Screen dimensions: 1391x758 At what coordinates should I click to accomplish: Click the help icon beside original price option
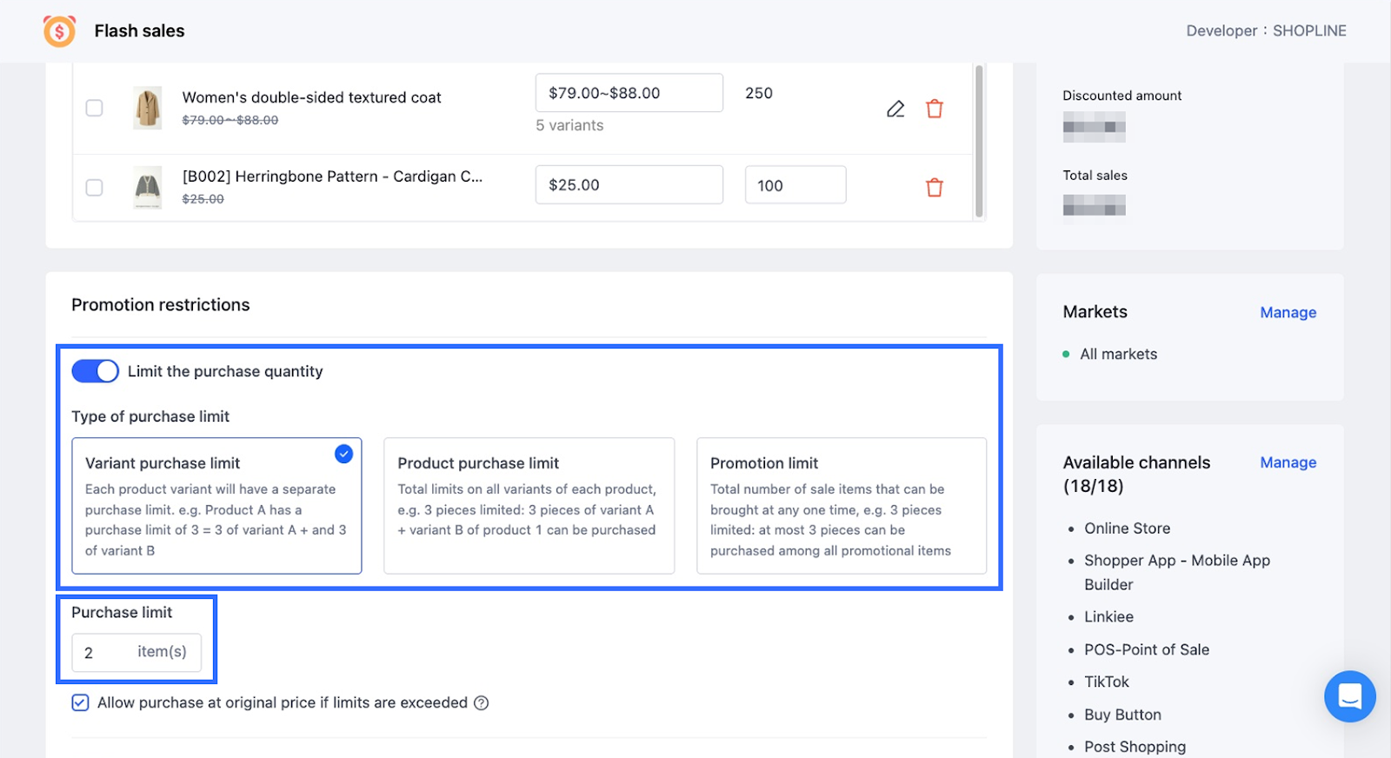coord(481,703)
